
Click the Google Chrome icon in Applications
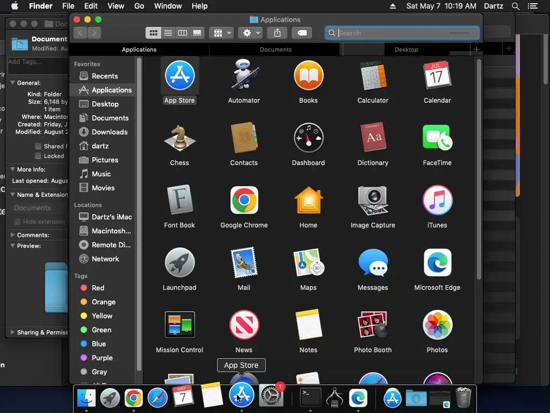pyautogui.click(x=244, y=200)
